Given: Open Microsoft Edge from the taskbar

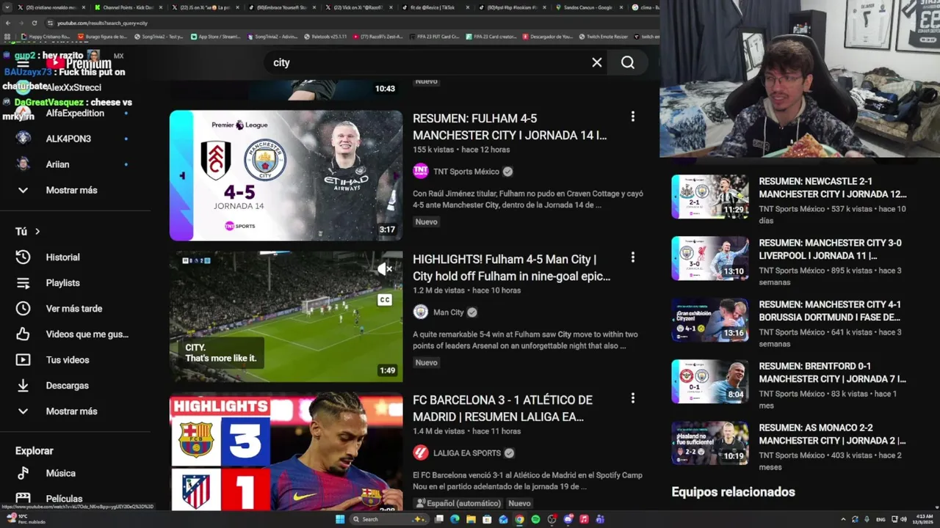Looking at the screenshot, I should (x=455, y=519).
